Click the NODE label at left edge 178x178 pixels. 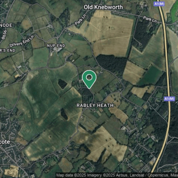[x=6, y=25]
